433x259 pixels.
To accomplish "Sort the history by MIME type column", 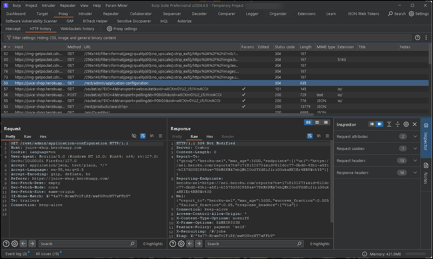I will pyautogui.click(x=326, y=47).
